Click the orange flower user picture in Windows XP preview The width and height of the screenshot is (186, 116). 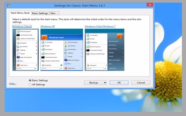(44, 37)
